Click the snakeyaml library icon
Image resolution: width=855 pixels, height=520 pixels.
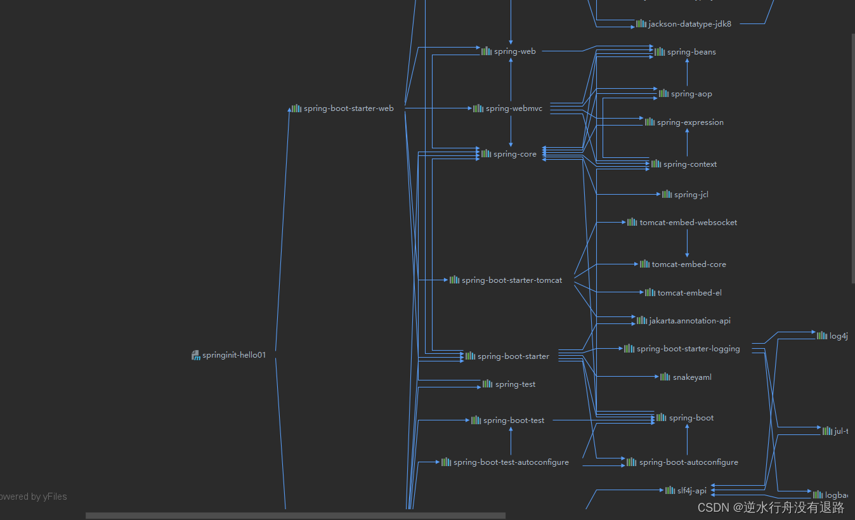pyautogui.click(x=665, y=377)
